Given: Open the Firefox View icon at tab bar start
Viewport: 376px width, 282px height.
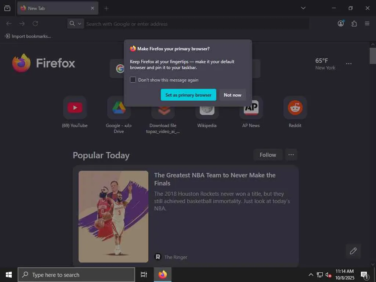Looking at the screenshot, I should coord(7,8).
